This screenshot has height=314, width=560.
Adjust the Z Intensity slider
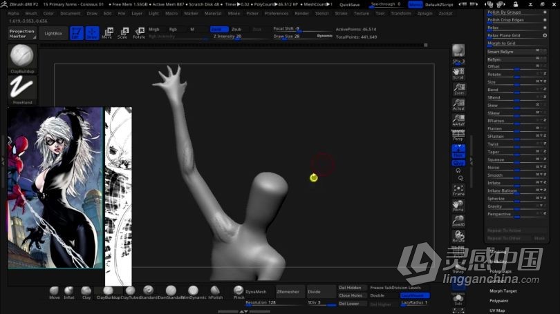click(239, 37)
